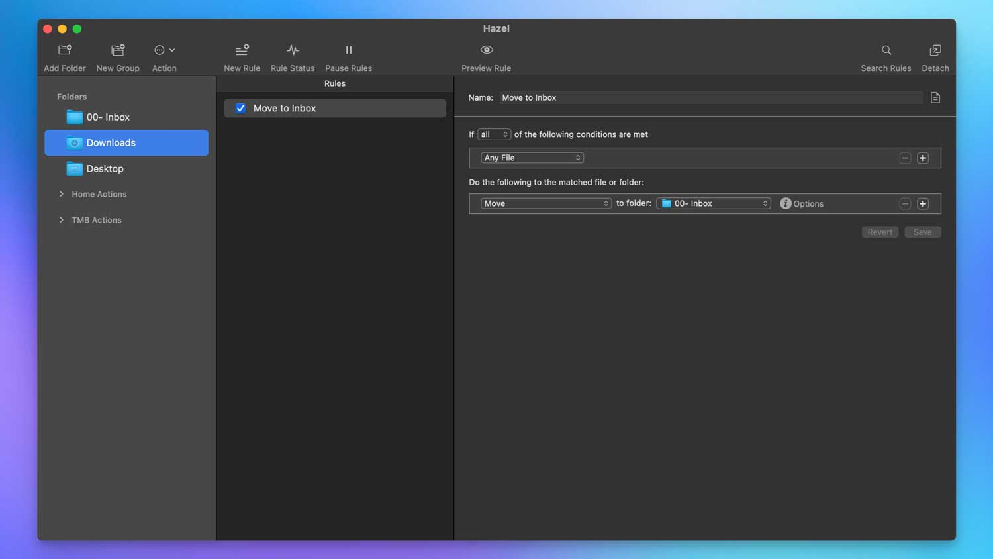Open the Move action dropdown
Viewport: 993px width, 559px height.
(546, 203)
